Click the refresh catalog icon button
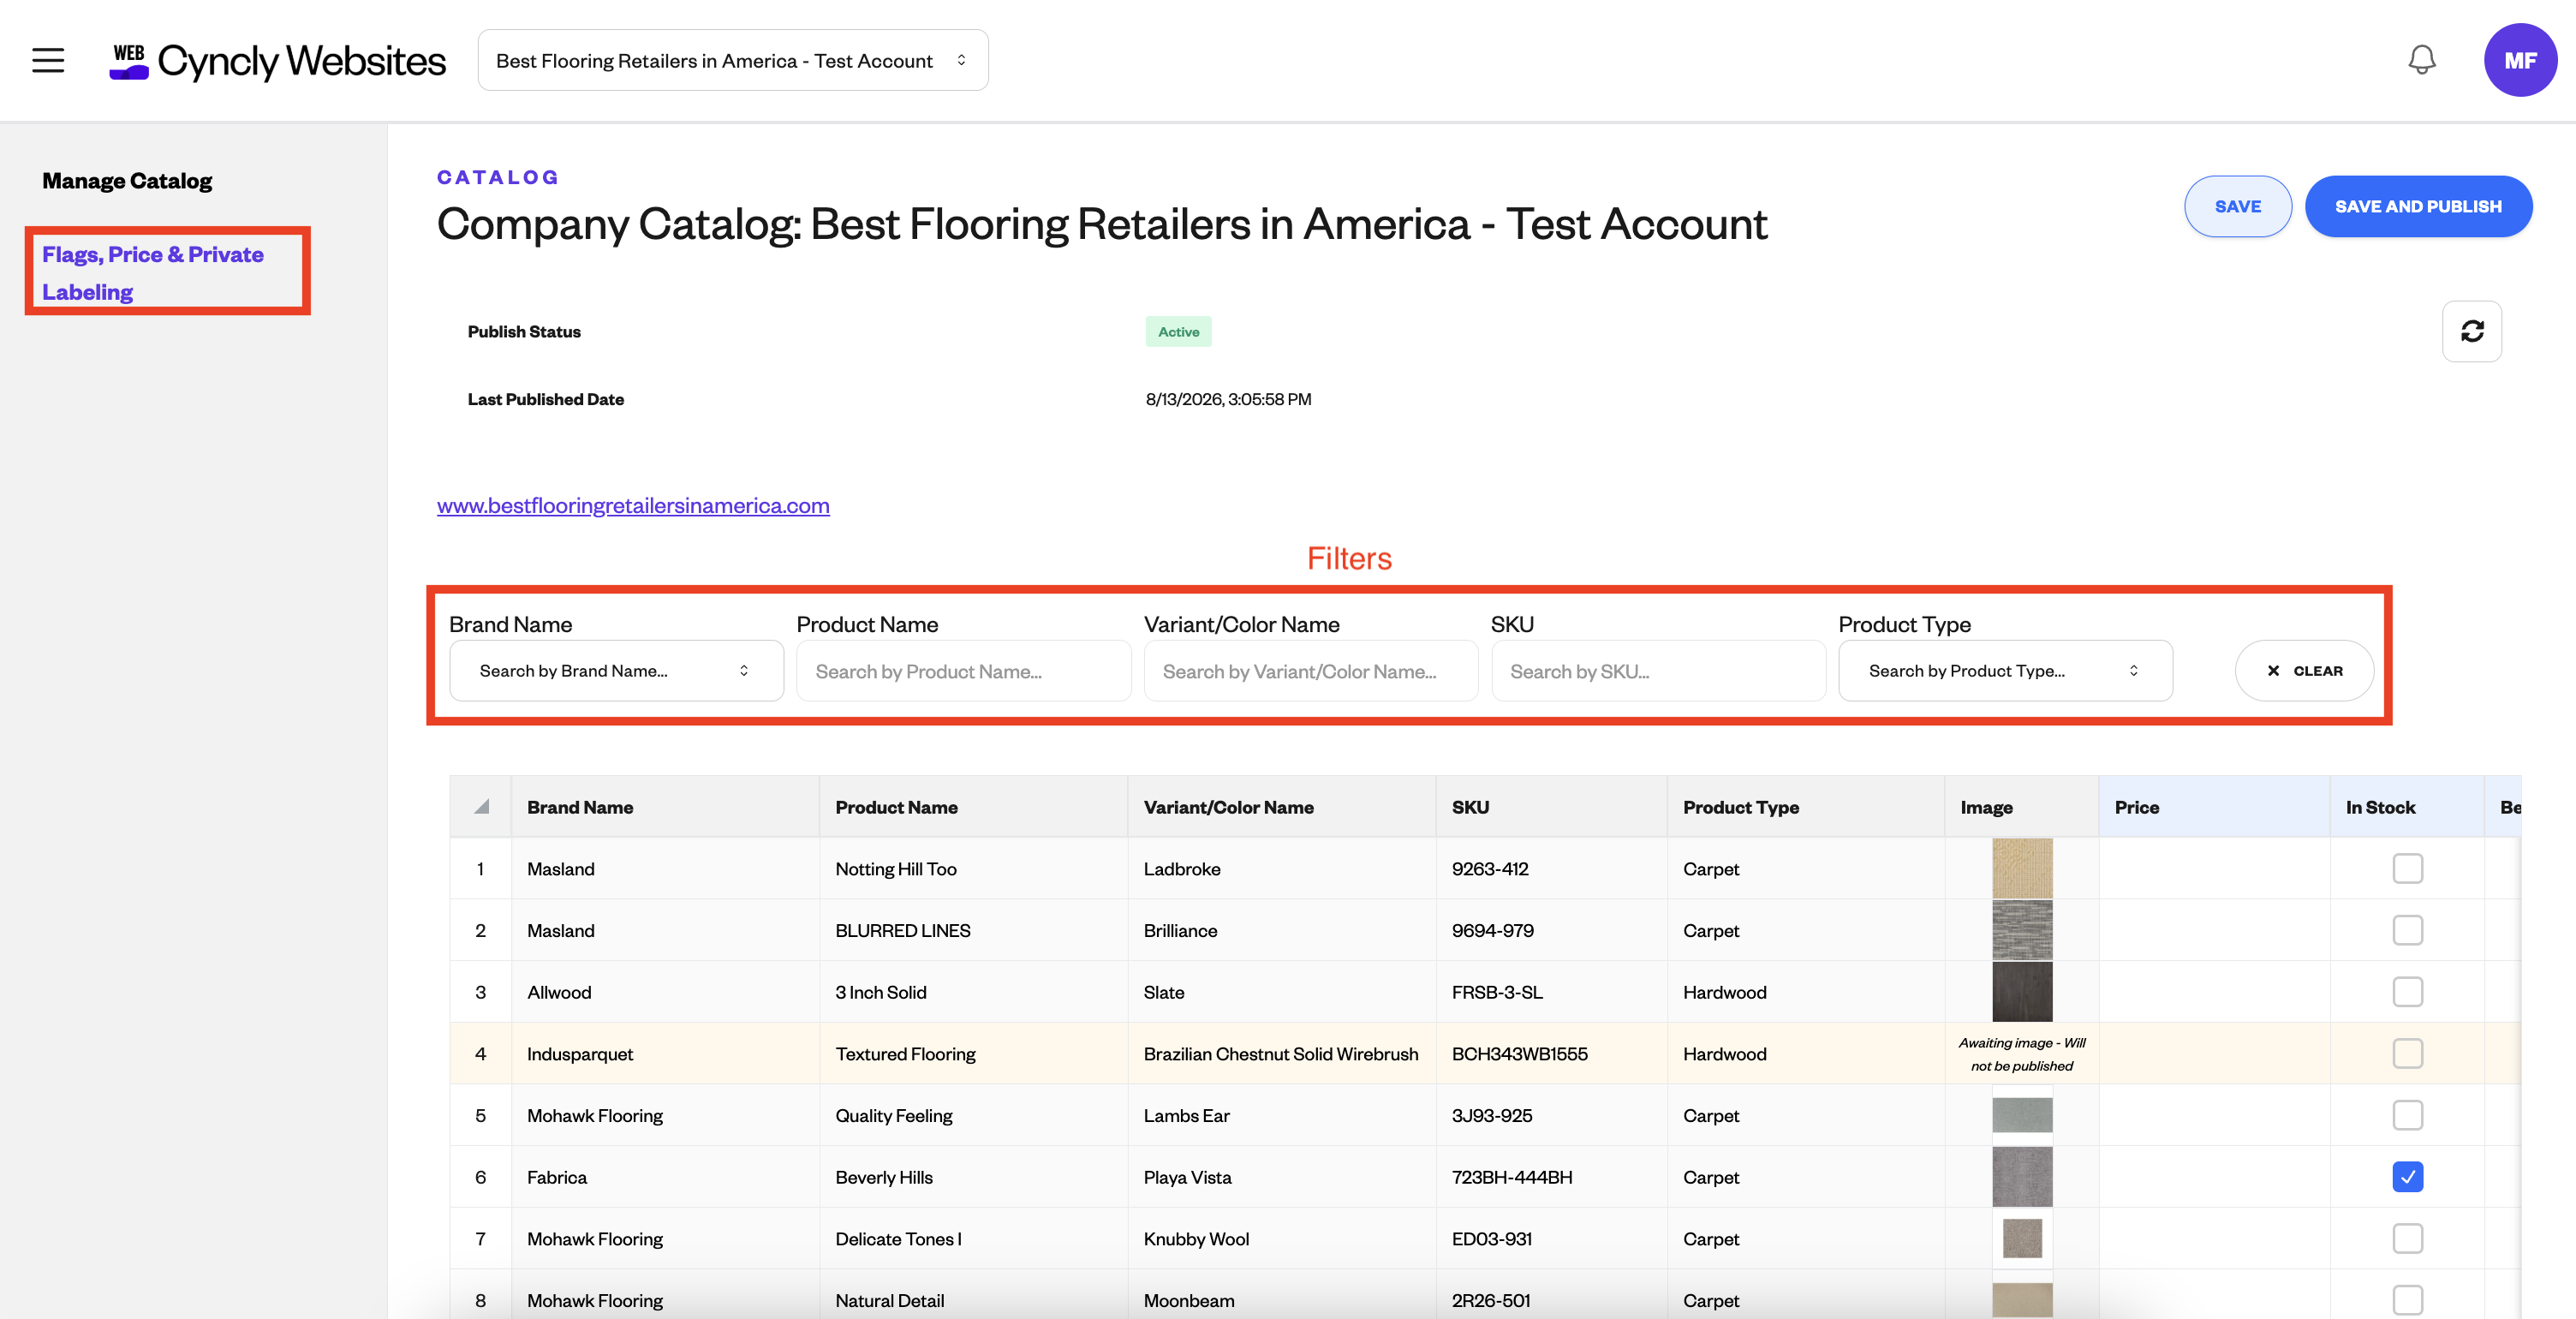 pyautogui.click(x=2472, y=331)
